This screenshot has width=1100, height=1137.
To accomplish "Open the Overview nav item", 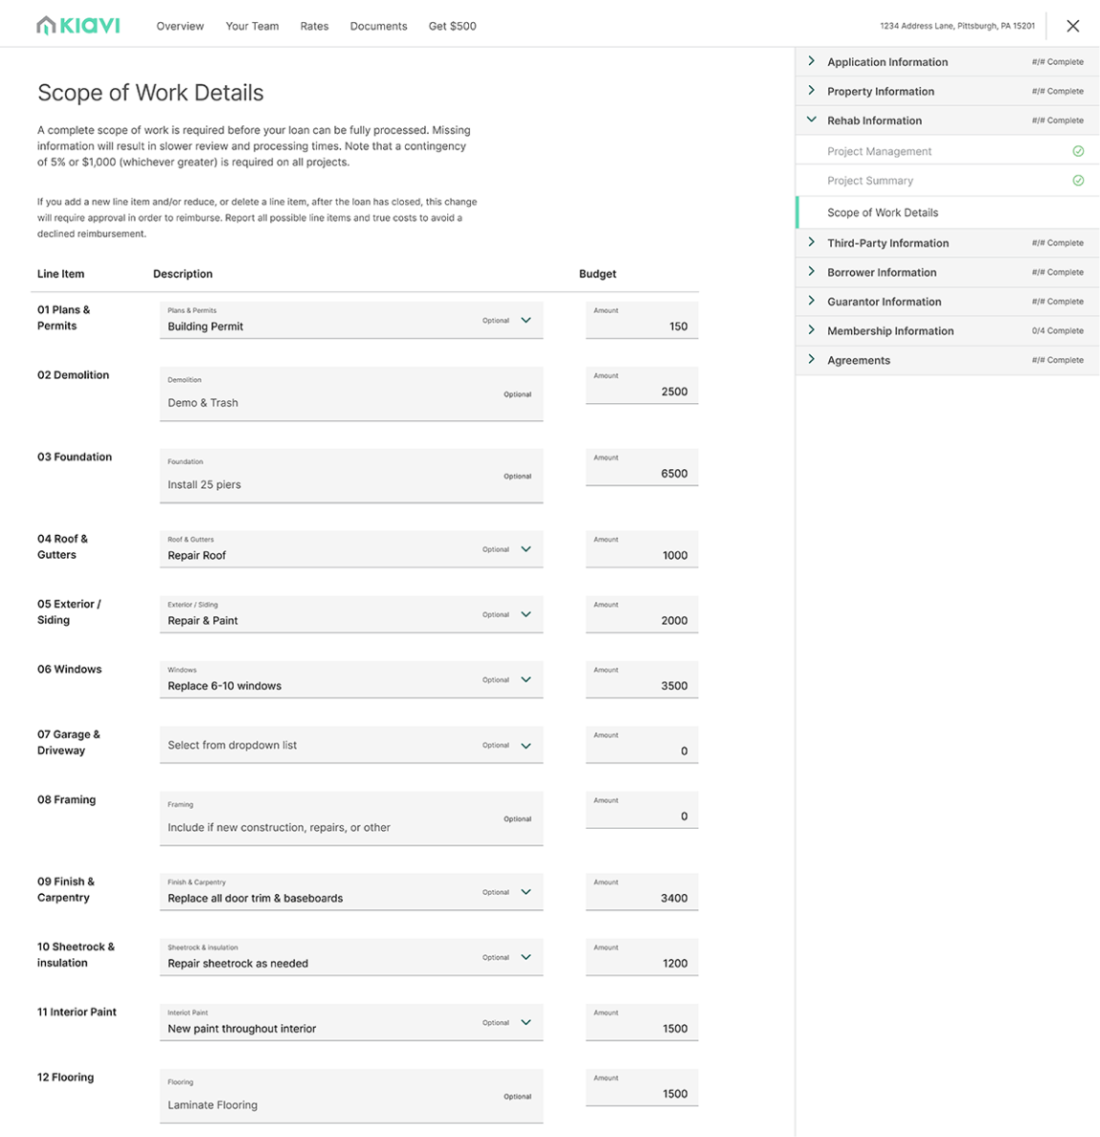I will (180, 26).
